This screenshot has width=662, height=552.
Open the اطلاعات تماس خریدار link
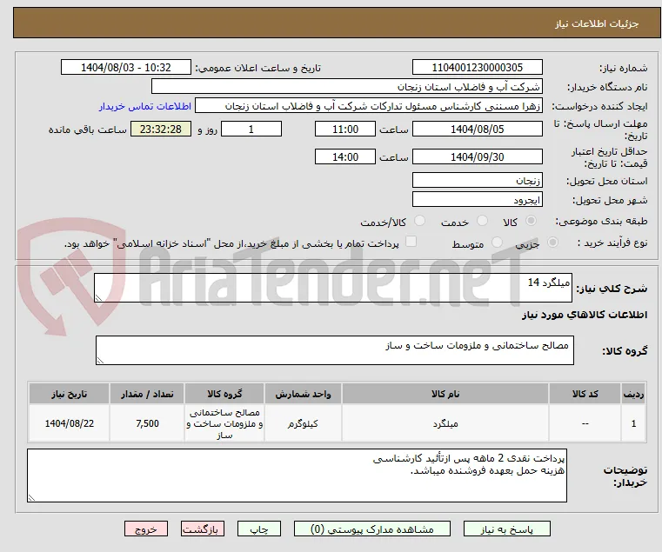pos(145,106)
